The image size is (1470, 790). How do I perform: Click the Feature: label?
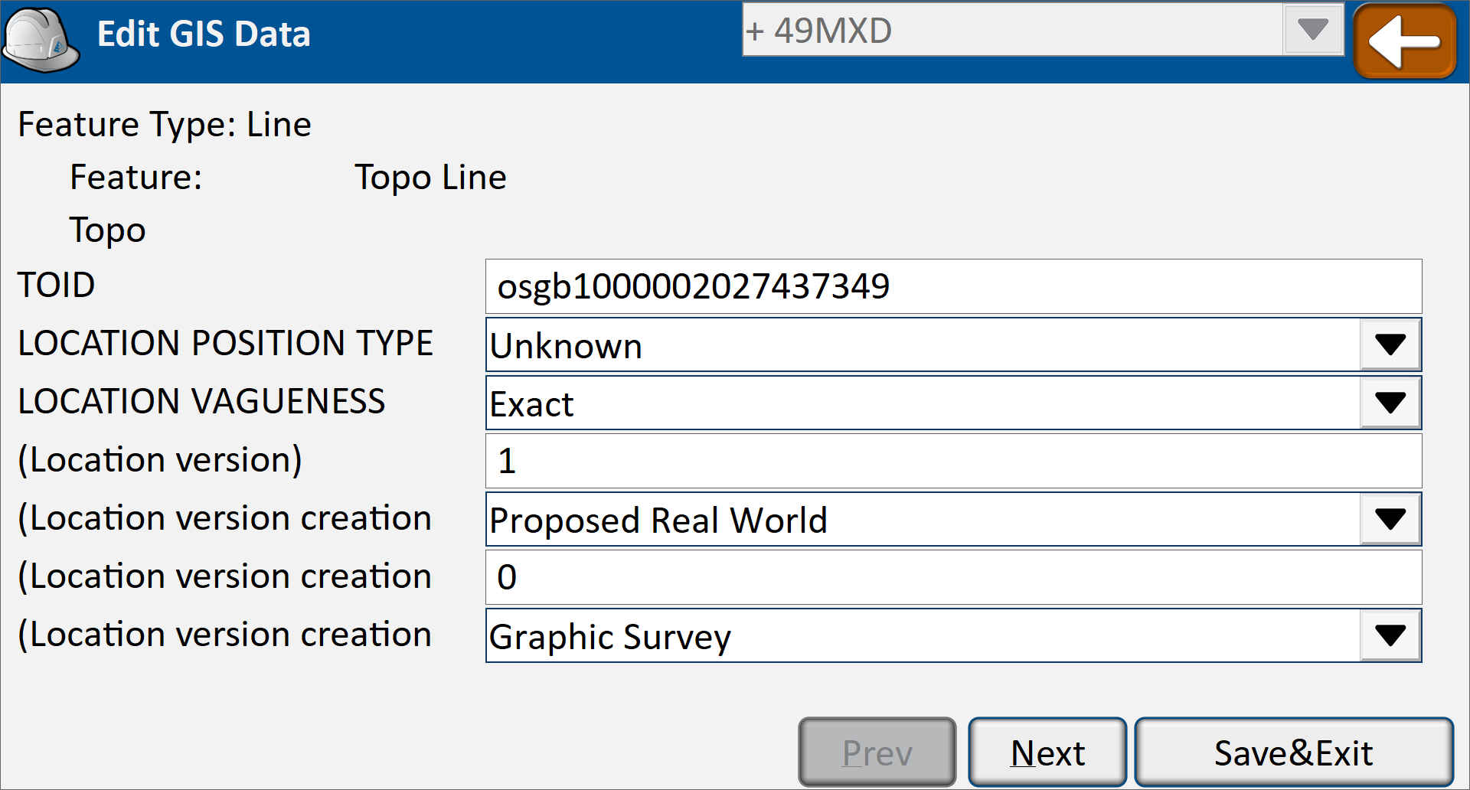click(x=136, y=178)
